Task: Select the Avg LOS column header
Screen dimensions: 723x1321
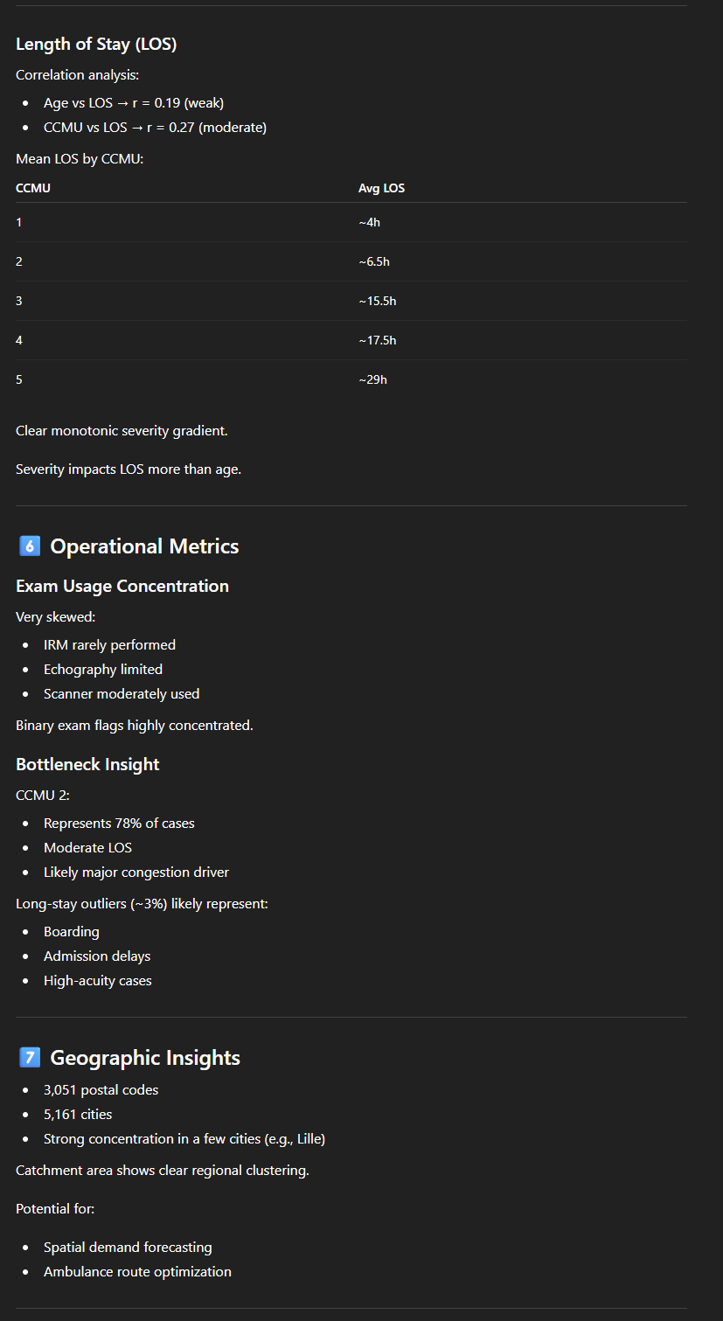Action: click(x=381, y=188)
